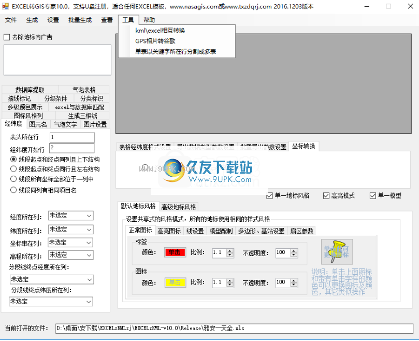The width and height of the screenshot is (419, 341).
Task: Switch to 接线标记 tab
Action: [x=20, y=98]
